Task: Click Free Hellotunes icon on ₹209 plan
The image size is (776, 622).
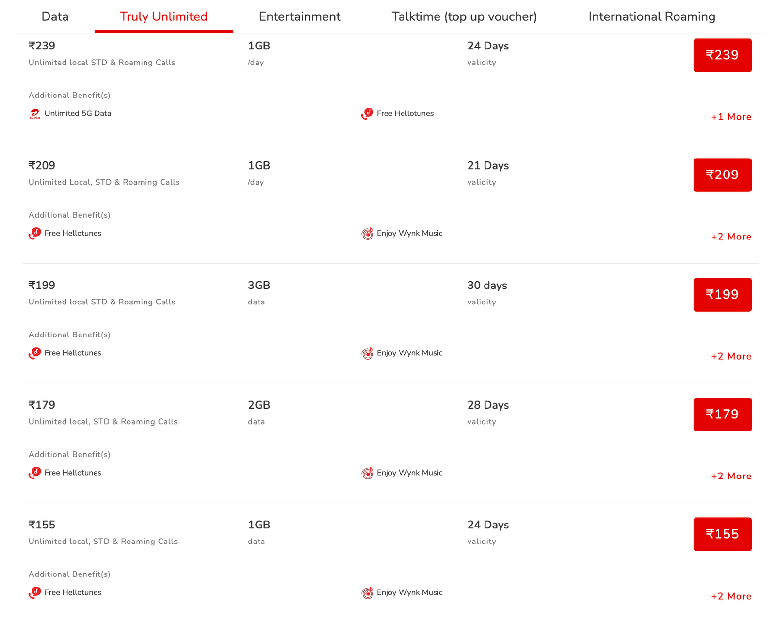Action: (34, 233)
